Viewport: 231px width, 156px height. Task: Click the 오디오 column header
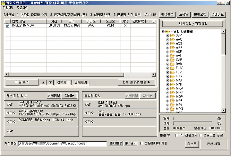(110, 21)
